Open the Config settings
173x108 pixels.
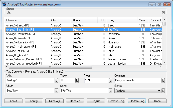point(34,101)
